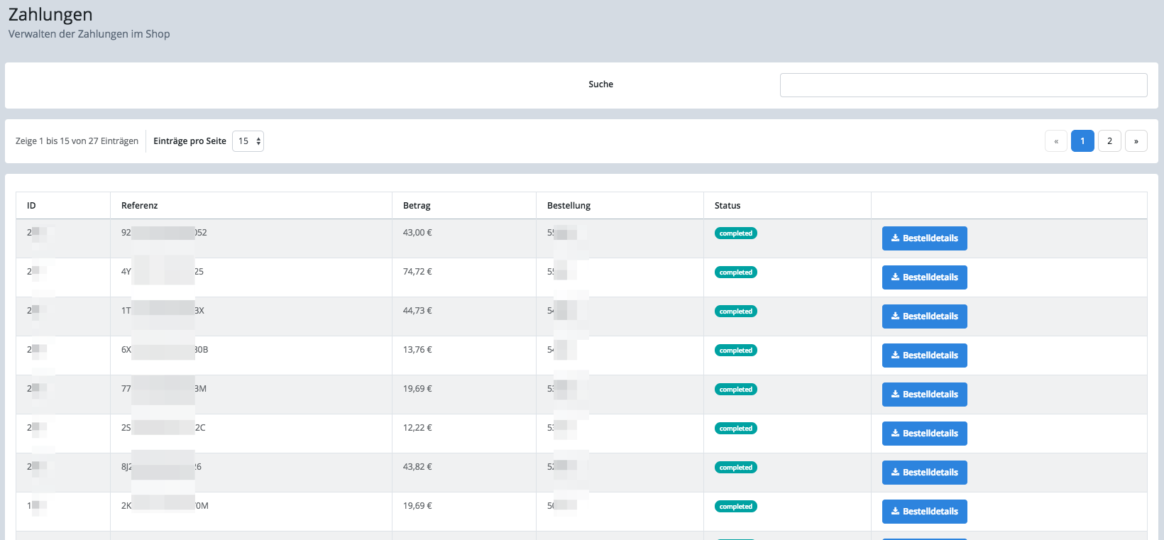The height and width of the screenshot is (540, 1164).
Task: Click the completed badge in 43,82 € row
Action: [735, 468]
